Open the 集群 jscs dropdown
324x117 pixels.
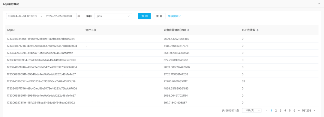(113, 16)
